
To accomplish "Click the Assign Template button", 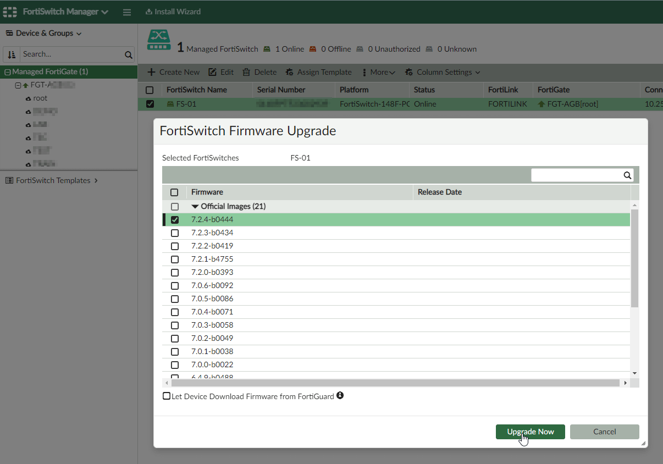I will (x=318, y=72).
